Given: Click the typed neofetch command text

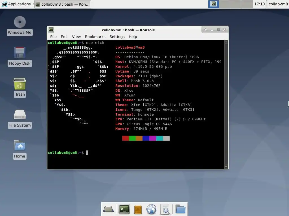Looking at the screenshot, I should (95, 43).
